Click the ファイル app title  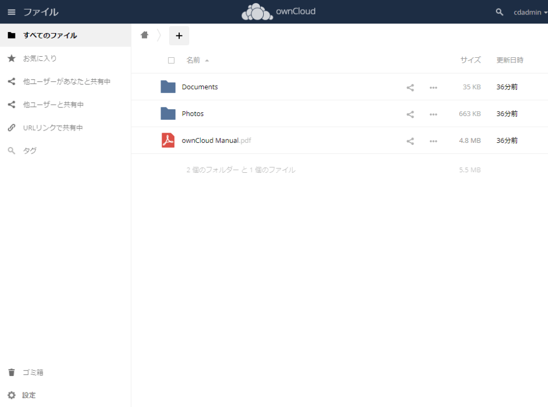click(41, 12)
